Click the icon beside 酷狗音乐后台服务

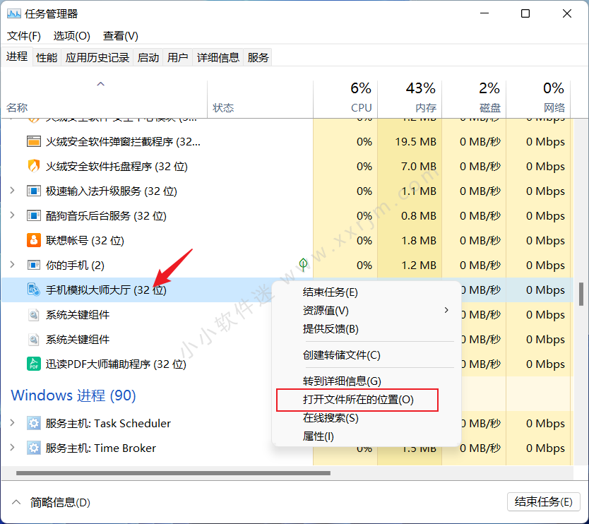34,216
